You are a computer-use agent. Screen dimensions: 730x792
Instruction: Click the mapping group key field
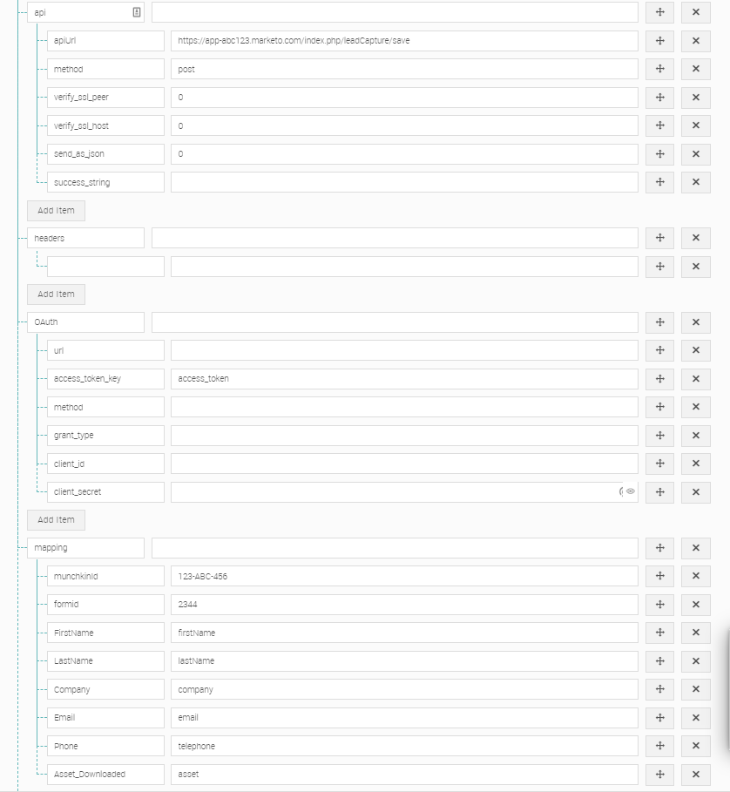[85, 548]
